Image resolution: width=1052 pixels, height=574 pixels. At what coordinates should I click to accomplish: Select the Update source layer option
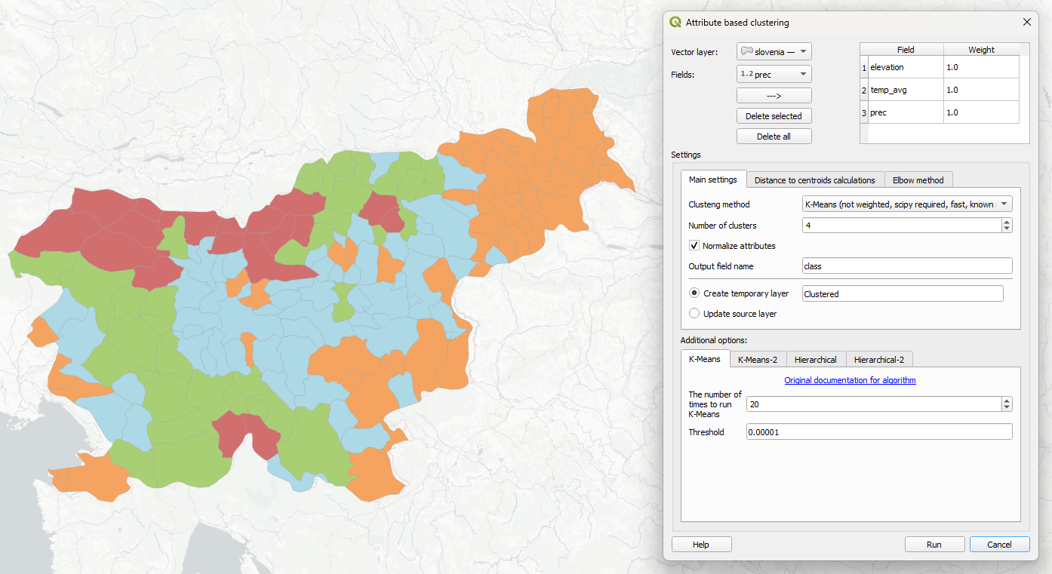694,313
